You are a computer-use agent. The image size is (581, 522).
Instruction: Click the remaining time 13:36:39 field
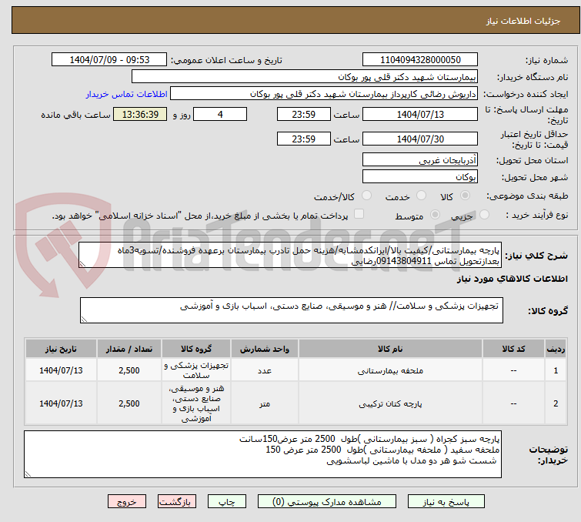click(140, 114)
